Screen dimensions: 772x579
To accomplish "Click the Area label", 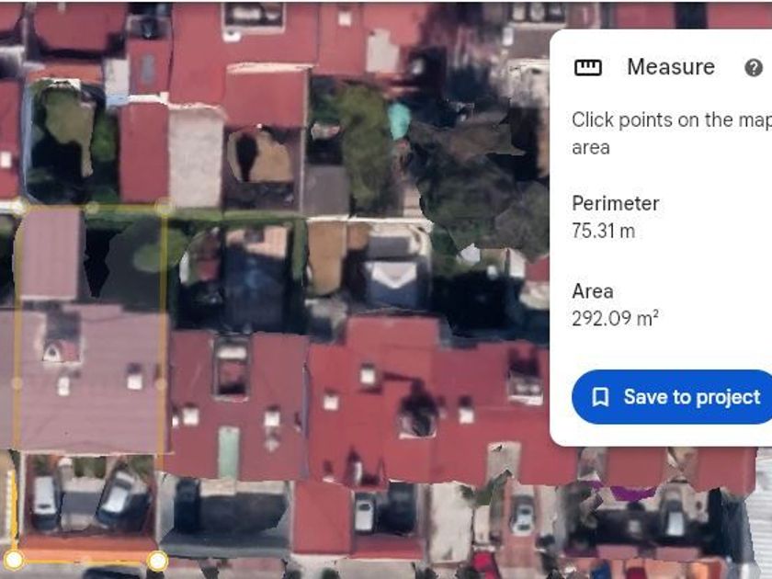I will tap(592, 291).
